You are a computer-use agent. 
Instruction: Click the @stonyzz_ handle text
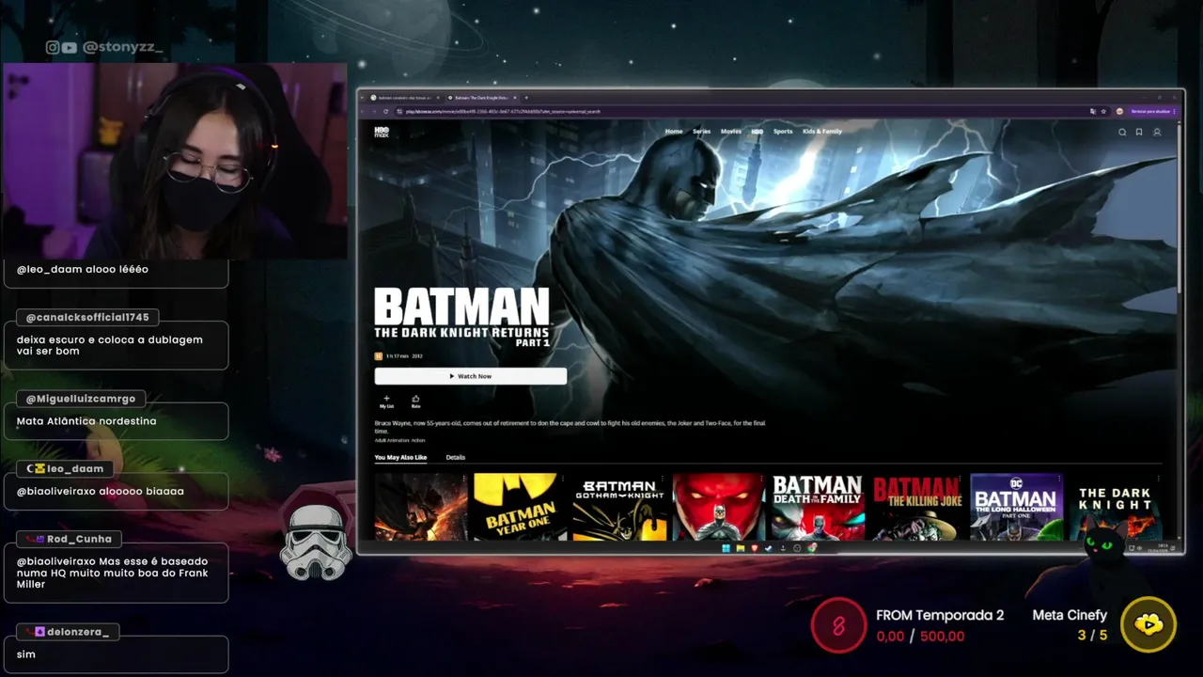(122, 47)
